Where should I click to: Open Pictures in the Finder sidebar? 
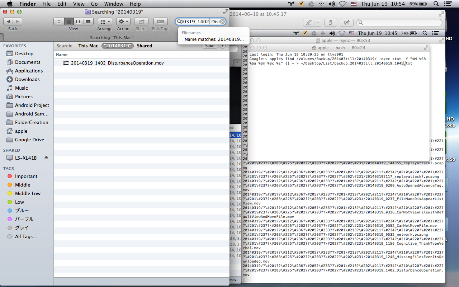[x=24, y=97]
